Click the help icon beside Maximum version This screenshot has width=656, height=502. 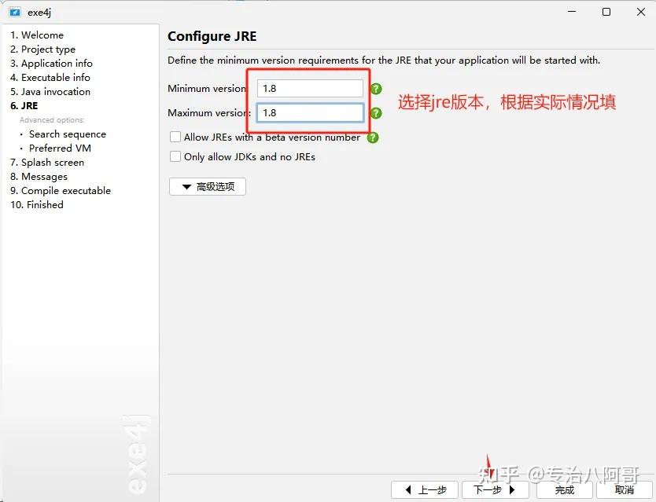(375, 112)
